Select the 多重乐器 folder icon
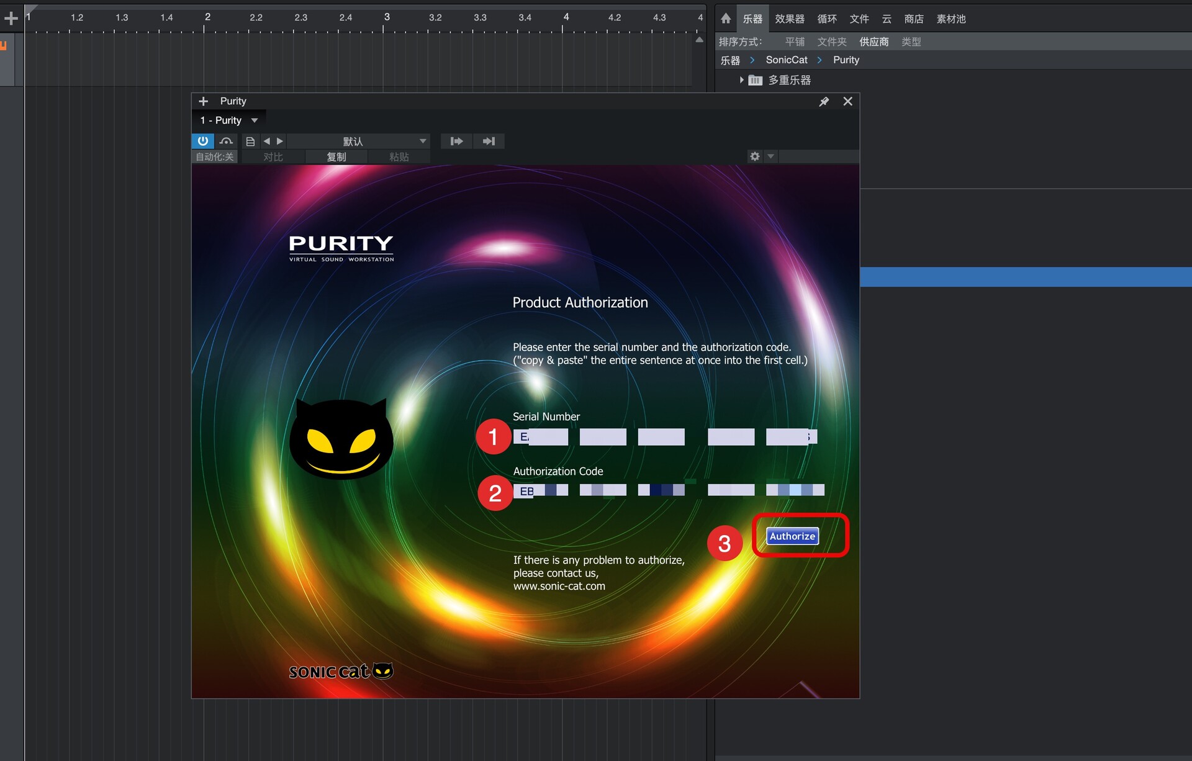Viewport: 1192px width, 761px height. (755, 80)
